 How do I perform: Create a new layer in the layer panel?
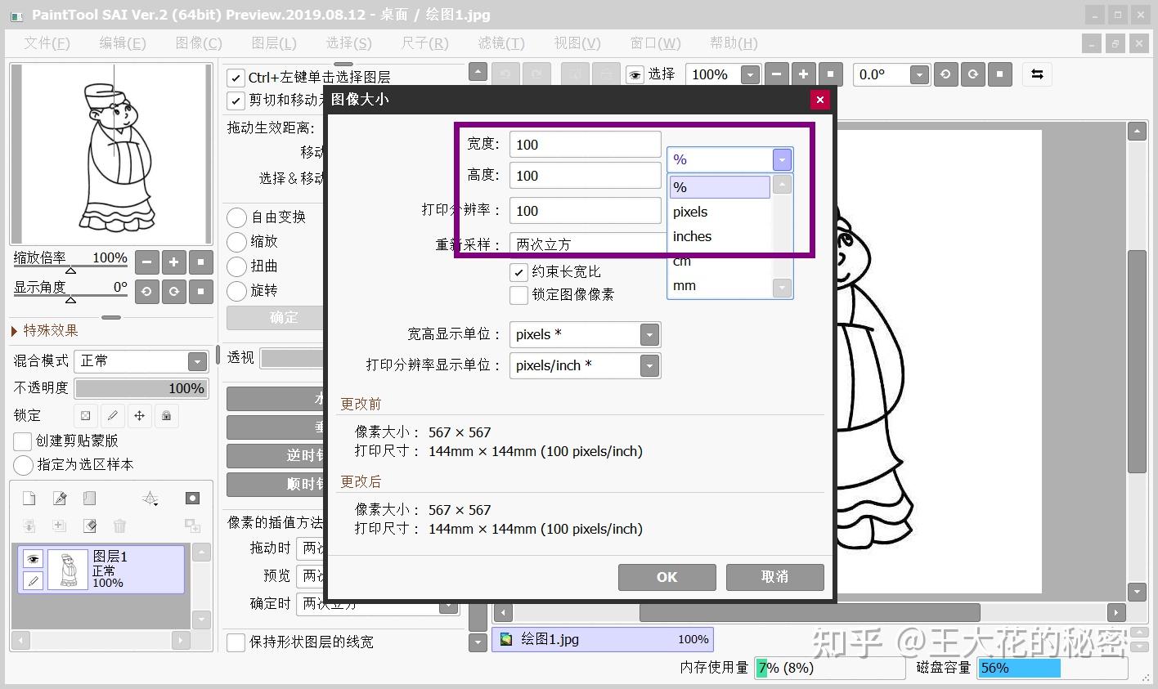pyautogui.click(x=29, y=497)
